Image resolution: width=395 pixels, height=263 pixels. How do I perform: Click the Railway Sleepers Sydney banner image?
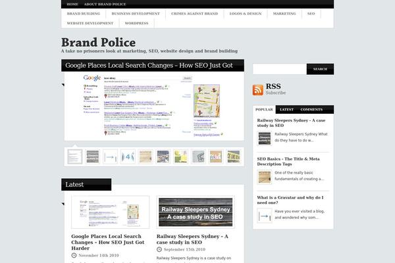pyautogui.click(x=196, y=212)
